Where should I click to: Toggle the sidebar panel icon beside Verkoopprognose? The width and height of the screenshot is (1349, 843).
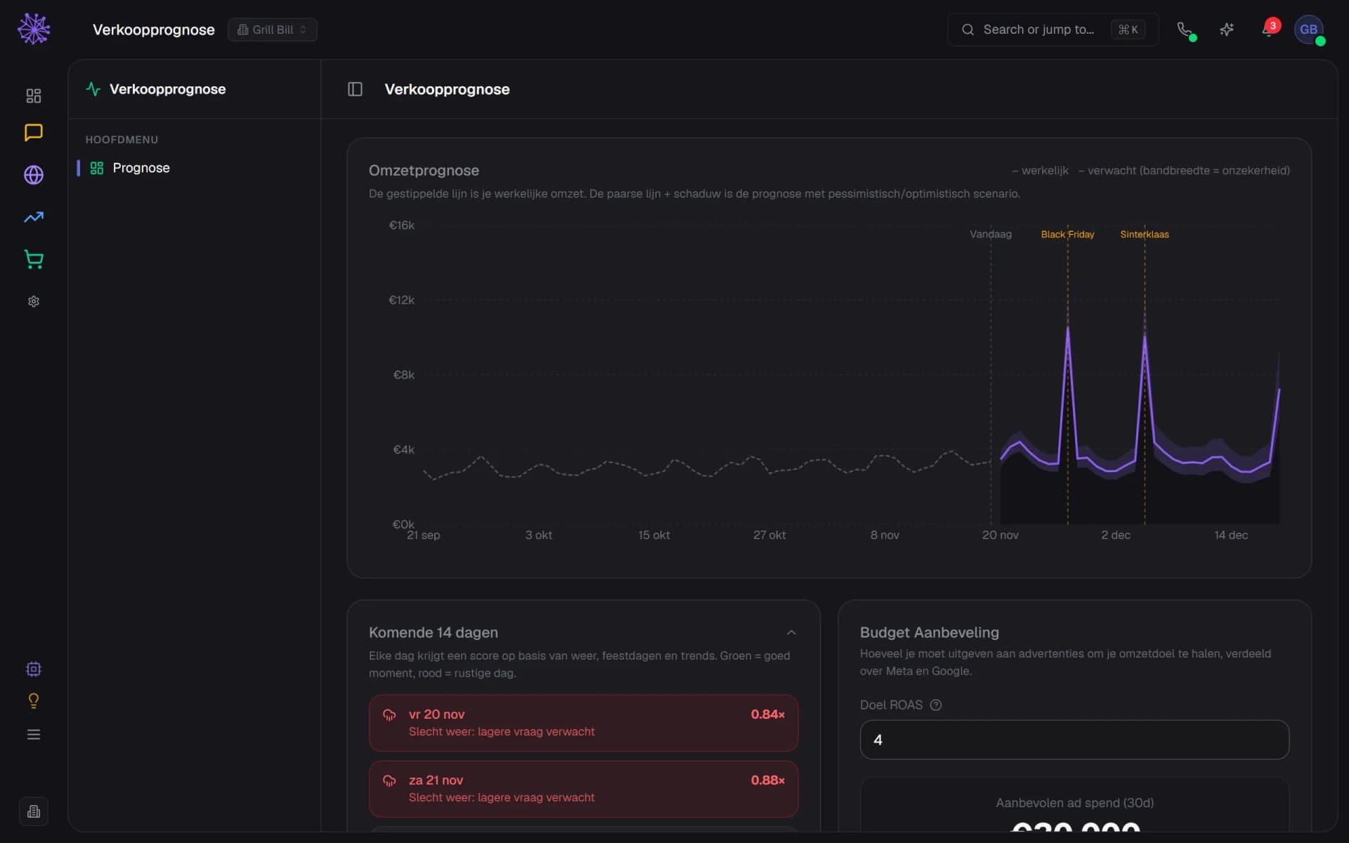pos(355,89)
